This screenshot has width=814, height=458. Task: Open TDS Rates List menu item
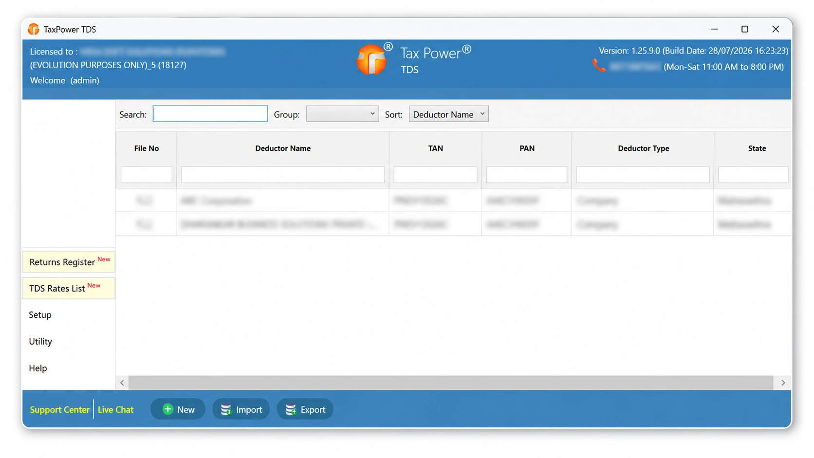point(69,288)
